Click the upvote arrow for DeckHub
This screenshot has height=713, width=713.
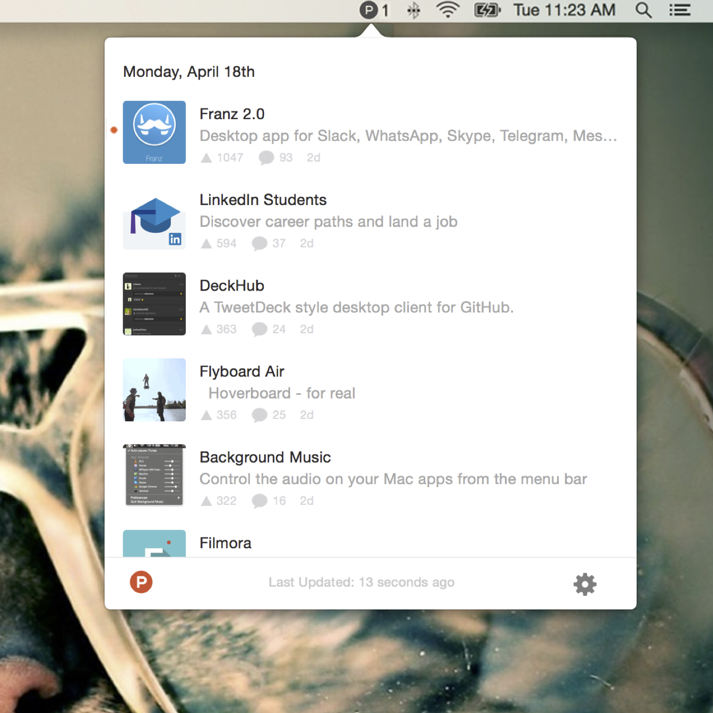pyautogui.click(x=207, y=329)
